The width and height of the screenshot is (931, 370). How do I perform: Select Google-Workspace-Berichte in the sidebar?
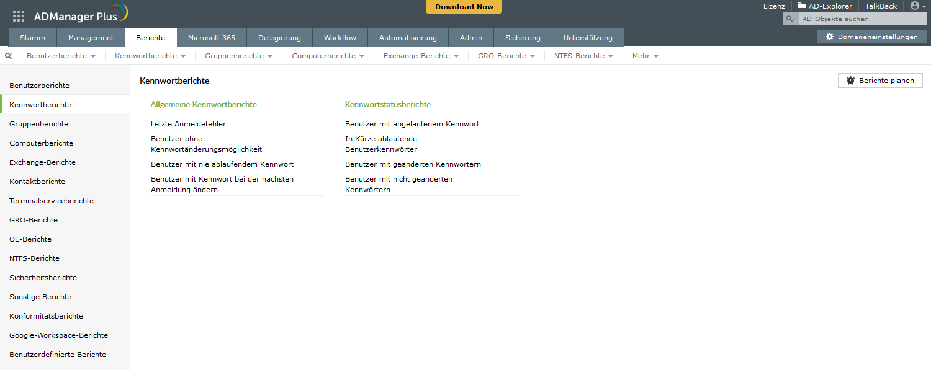click(x=58, y=335)
